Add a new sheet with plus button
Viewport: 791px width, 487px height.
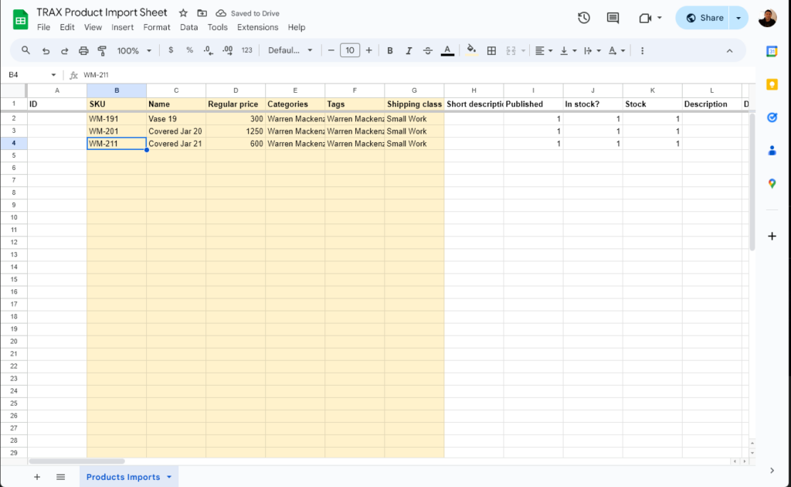(x=36, y=477)
